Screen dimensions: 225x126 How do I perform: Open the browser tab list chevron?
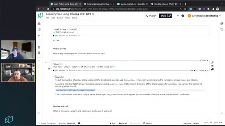(x=222, y=4)
